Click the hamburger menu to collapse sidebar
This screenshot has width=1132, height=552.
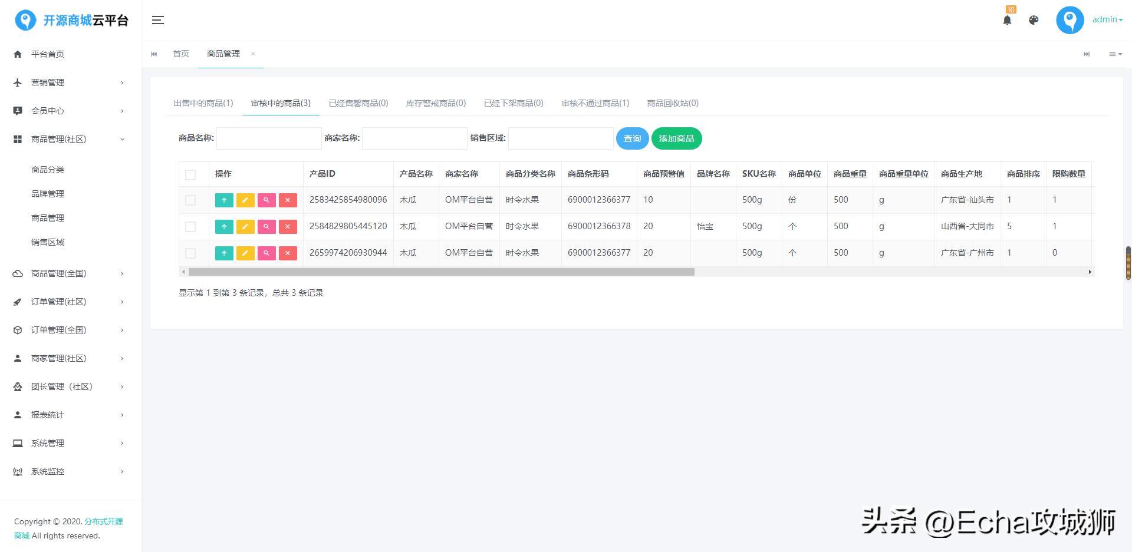(157, 19)
